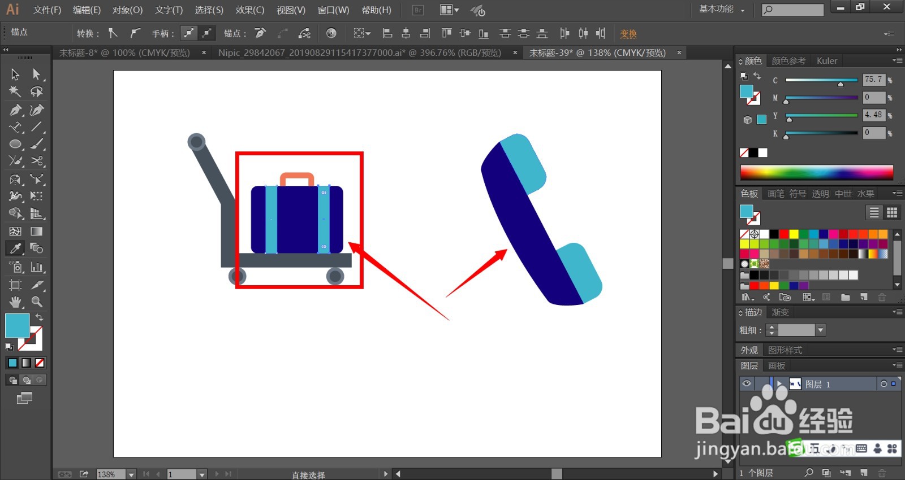
Task: Close the 未标题-39* document tab
Action: pos(679,53)
